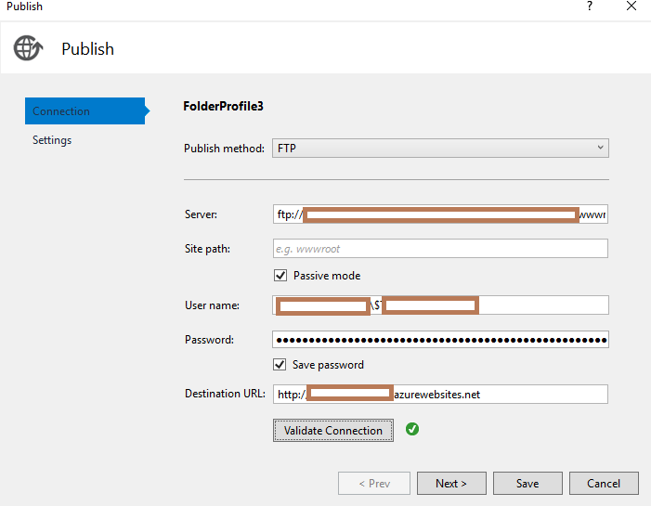This screenshot has height=506, width=651.
Task: Uncheck the Save password checkbox
Action: pyautogui.click(x=280, y=365)
